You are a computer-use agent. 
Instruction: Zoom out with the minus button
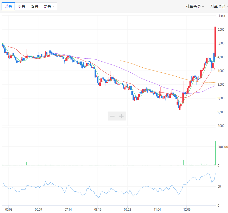click(112, 116)
